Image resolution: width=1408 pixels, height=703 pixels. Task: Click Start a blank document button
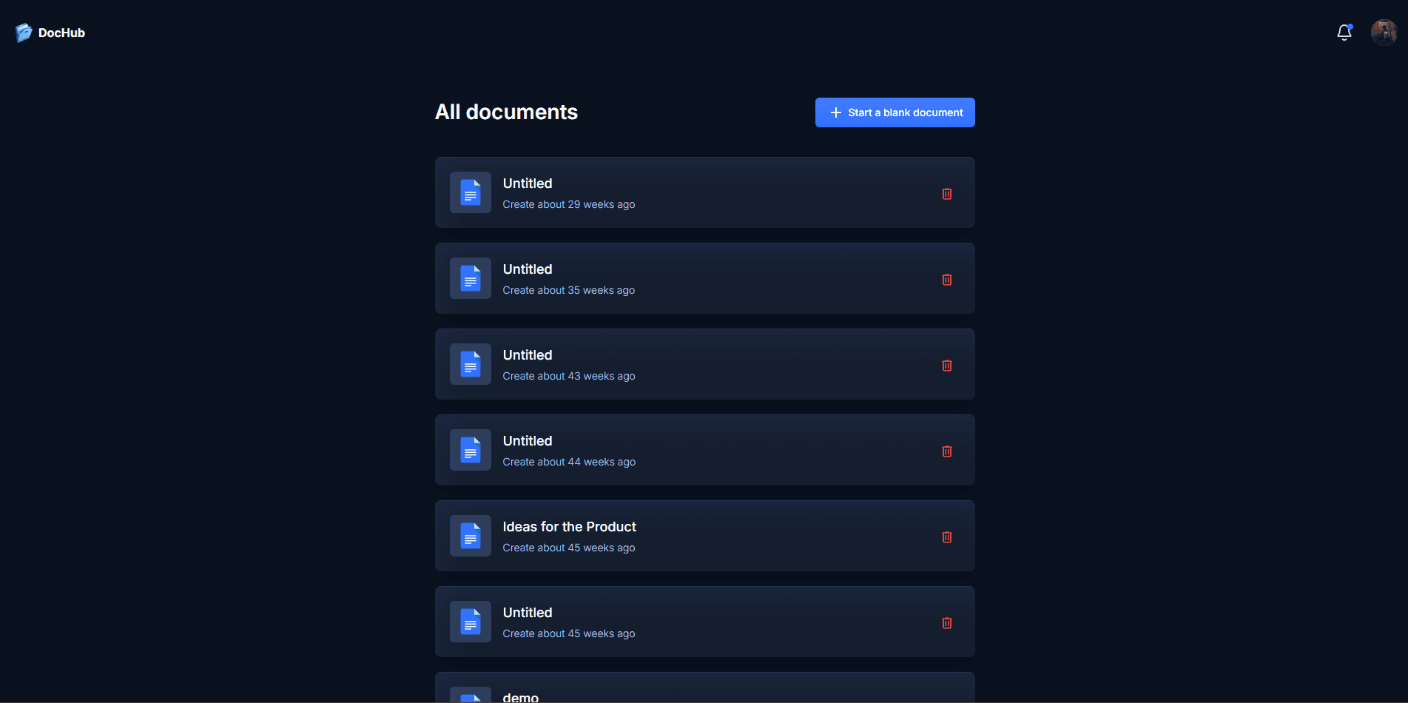point(895,112)
